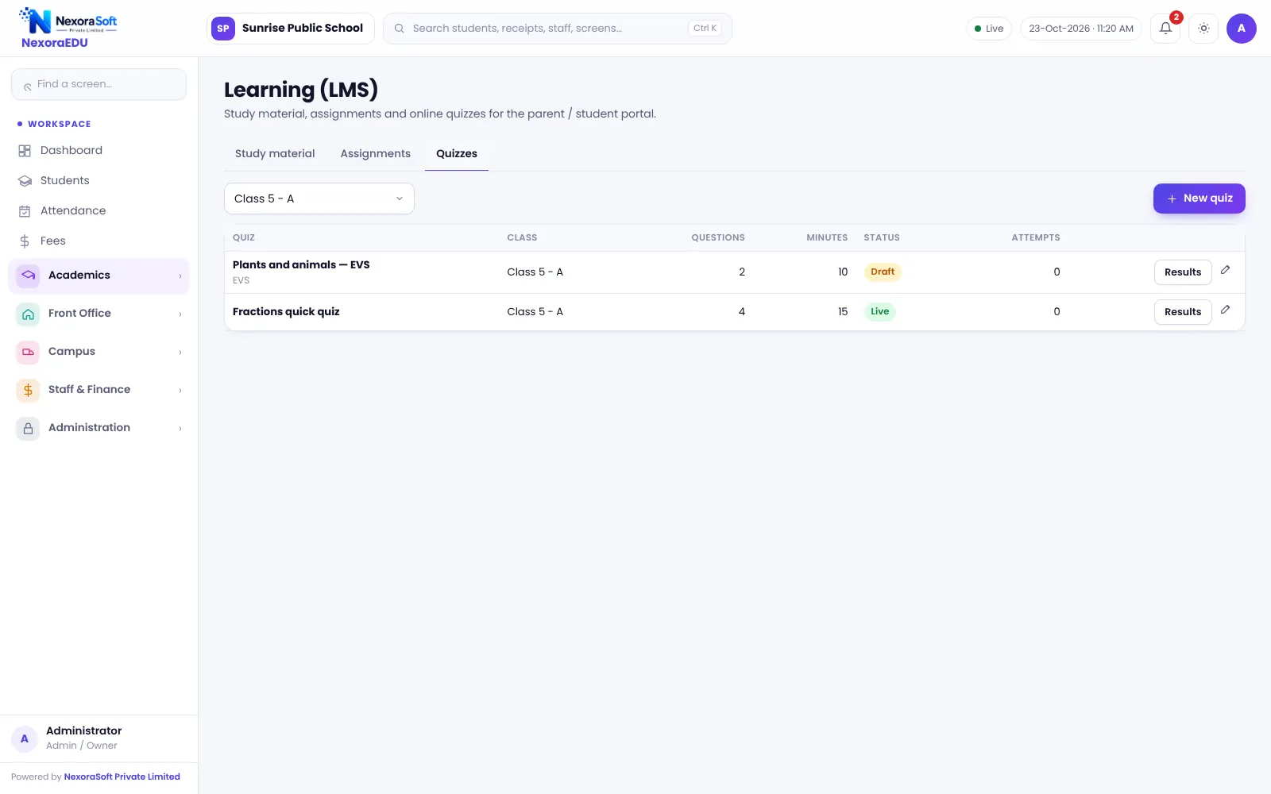Open the user avatar menu
1271x794 pixels.
coord(1242,29)
